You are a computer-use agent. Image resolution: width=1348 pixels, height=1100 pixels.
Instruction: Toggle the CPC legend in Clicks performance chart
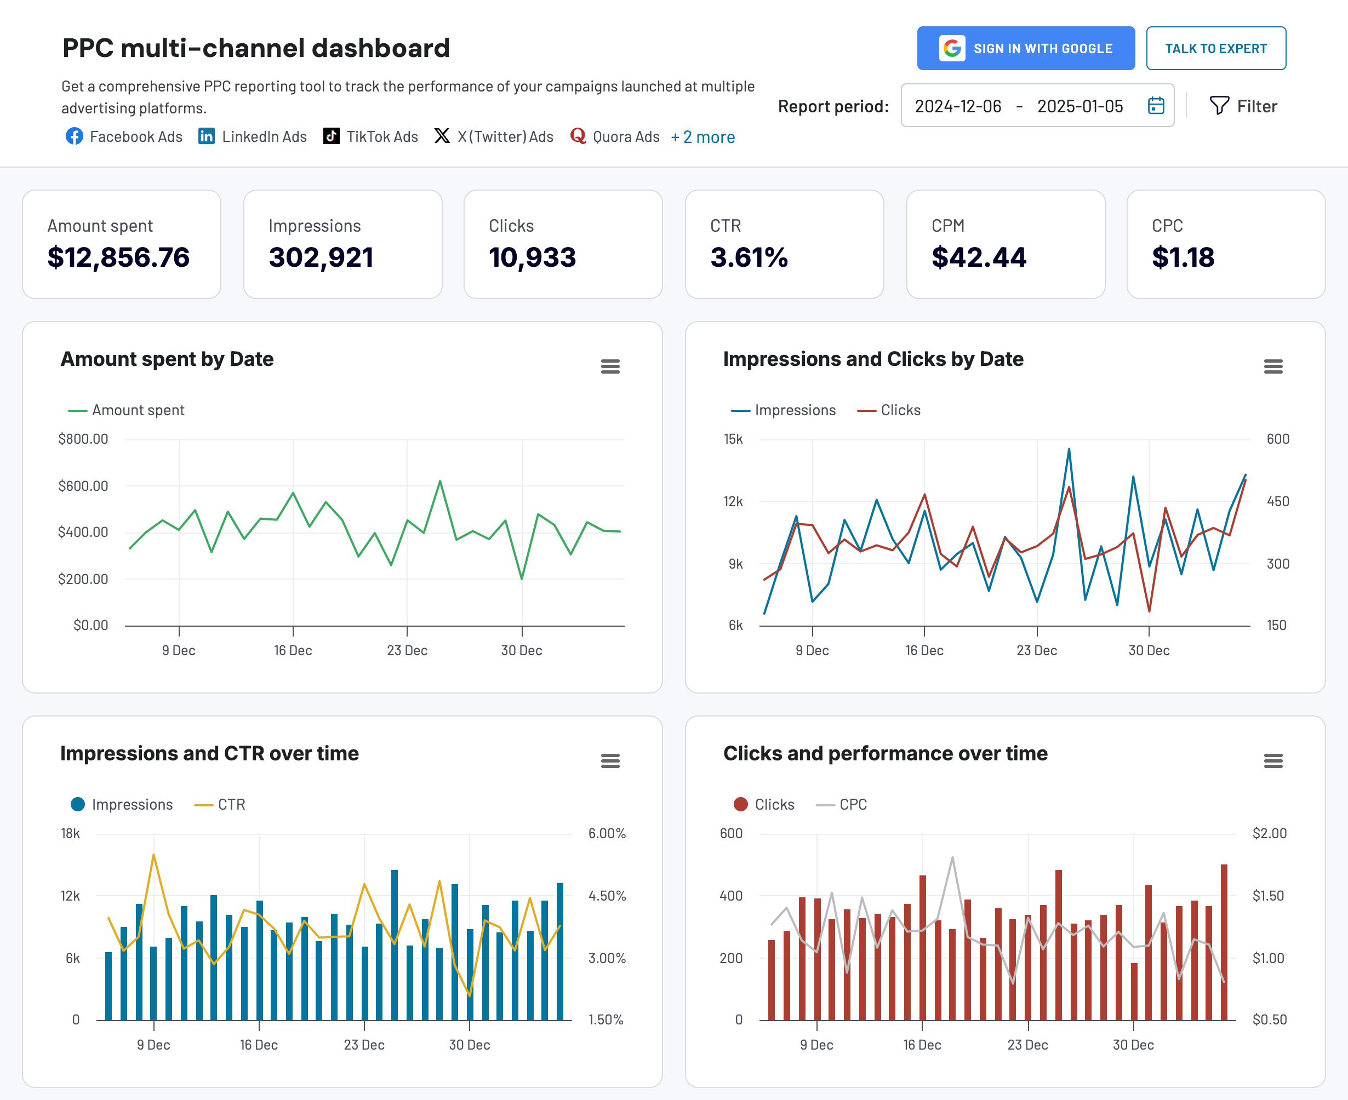[x=841, y=804]
